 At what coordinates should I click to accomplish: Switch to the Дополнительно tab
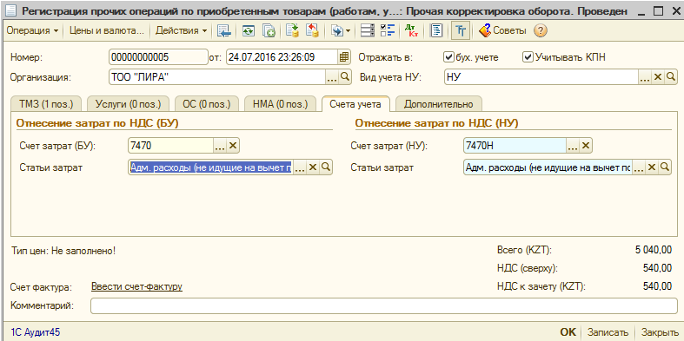coord(438,104)
